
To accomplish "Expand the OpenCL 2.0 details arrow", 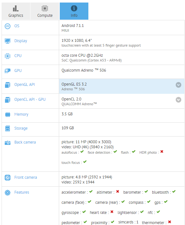I will [178, 100].
